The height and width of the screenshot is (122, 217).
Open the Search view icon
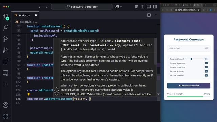point(6,28)
